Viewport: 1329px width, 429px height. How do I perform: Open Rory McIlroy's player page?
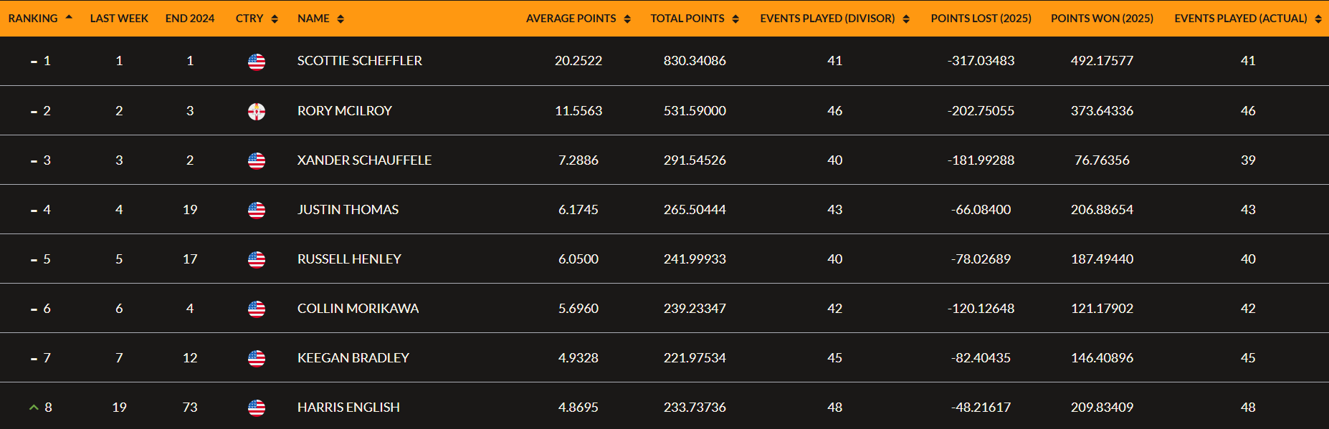tap(344, 111)
